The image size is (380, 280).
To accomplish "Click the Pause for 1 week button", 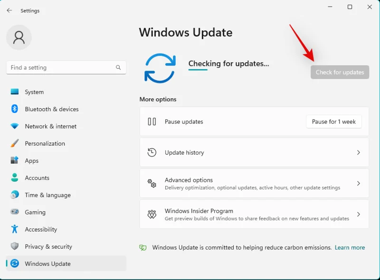I will click(333, 121).
